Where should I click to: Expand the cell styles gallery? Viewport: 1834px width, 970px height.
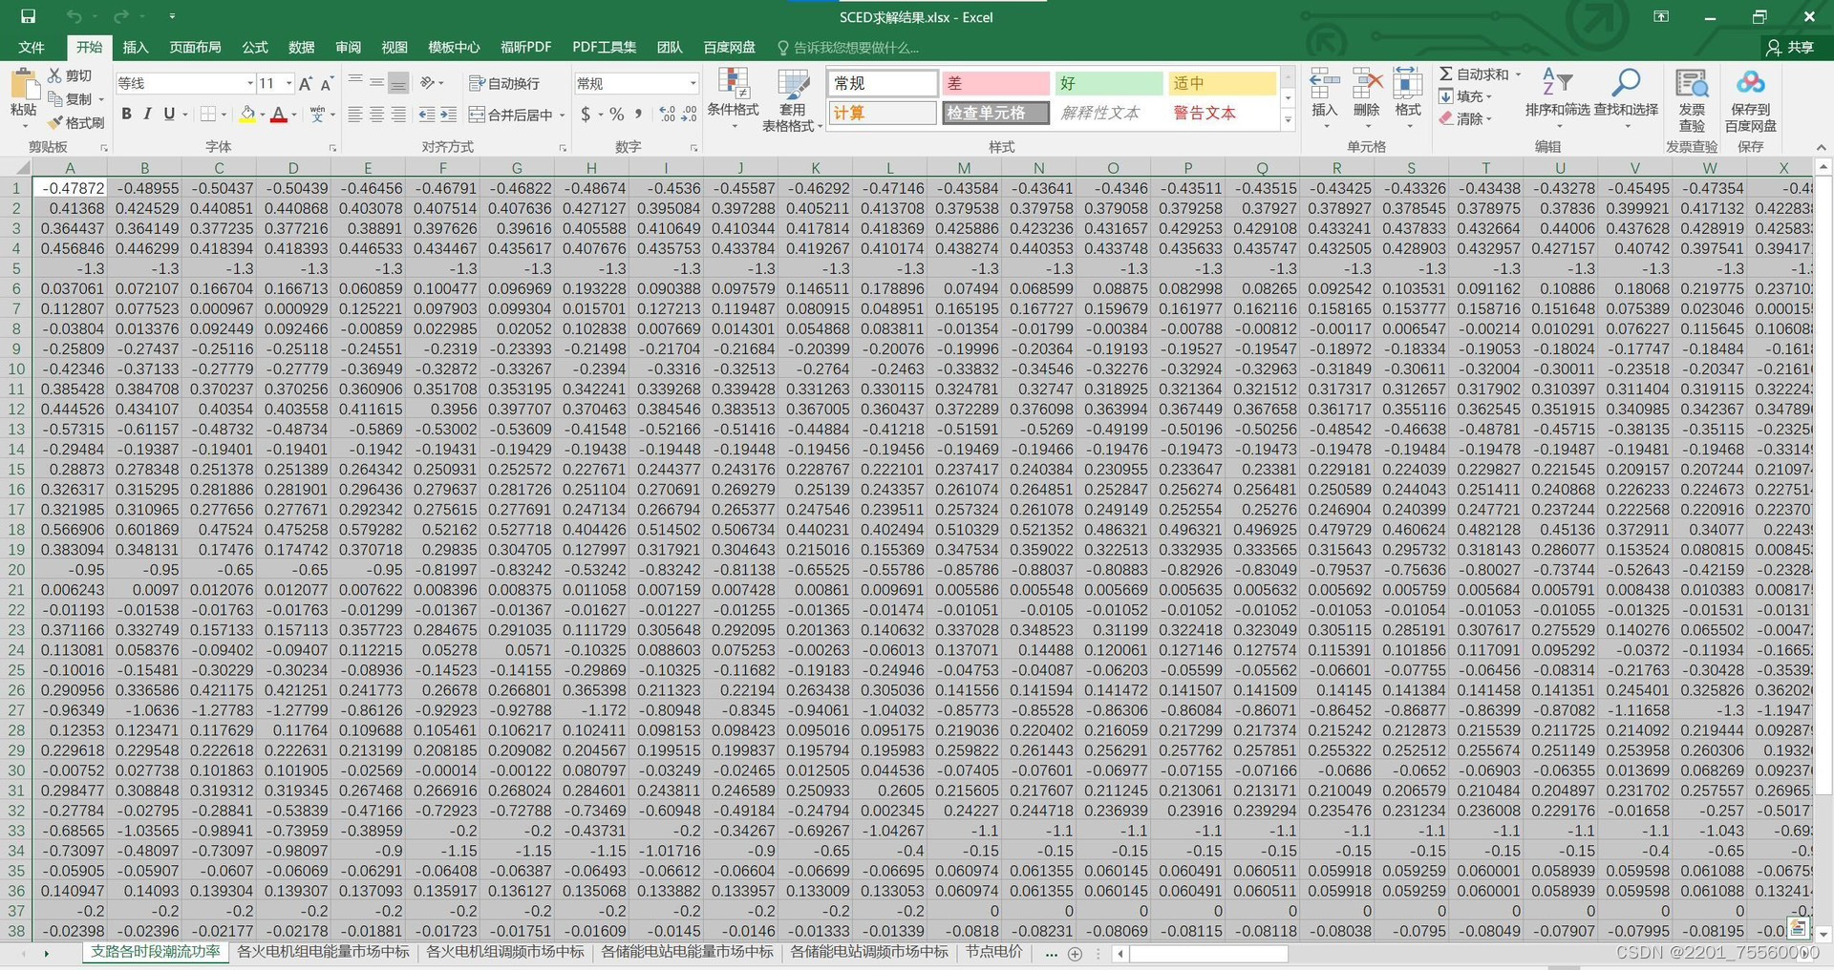pos(1288,120)
